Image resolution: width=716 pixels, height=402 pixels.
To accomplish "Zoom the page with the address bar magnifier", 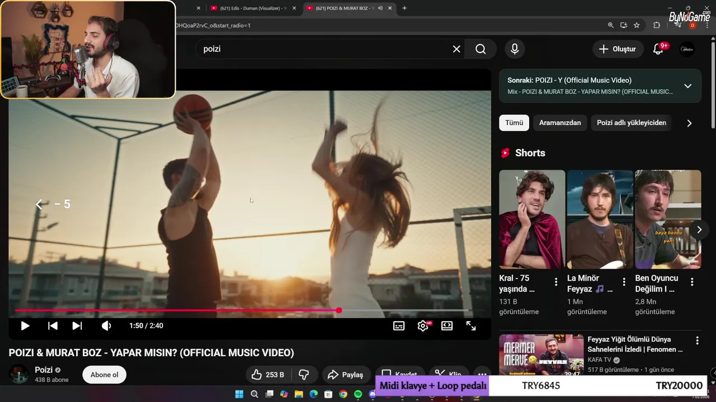I will 611,25.
